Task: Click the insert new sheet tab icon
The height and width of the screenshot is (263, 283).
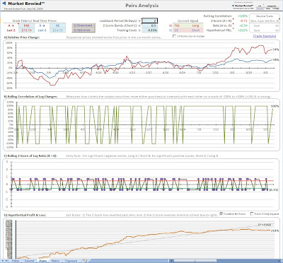Action: pyautogui.click(x=86, y=261)
